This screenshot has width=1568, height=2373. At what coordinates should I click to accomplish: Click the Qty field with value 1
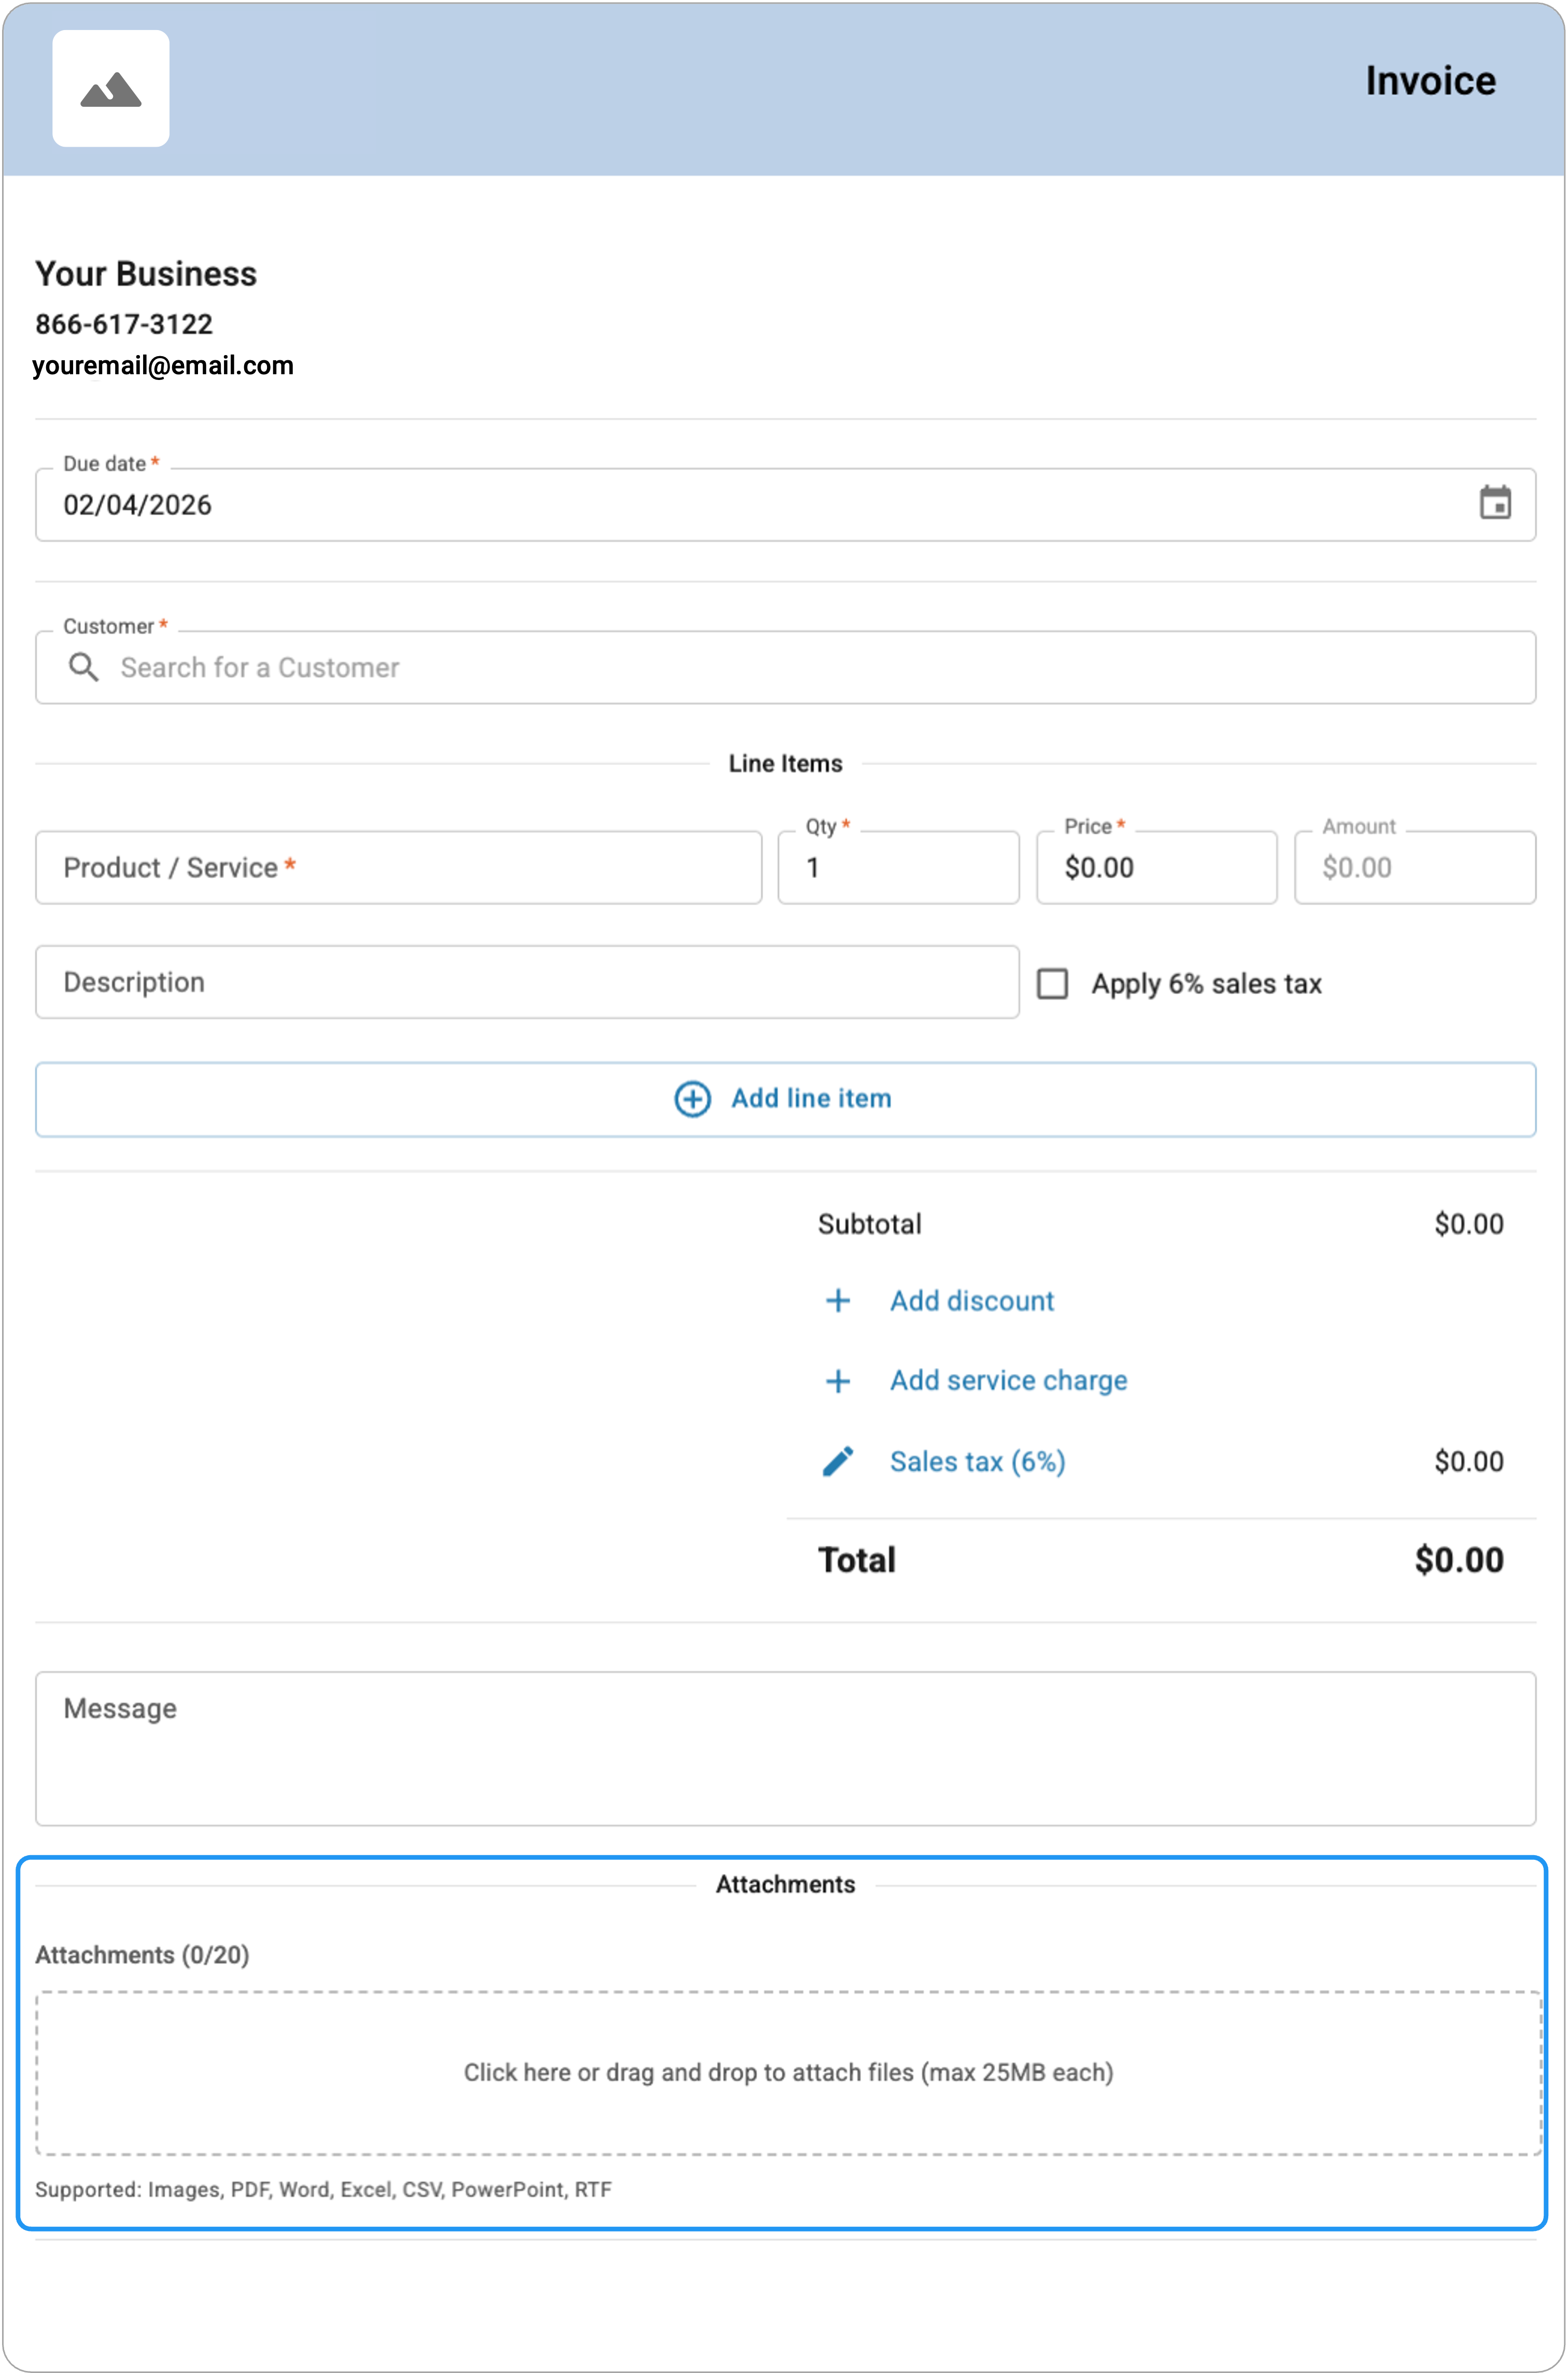point(899,868)
